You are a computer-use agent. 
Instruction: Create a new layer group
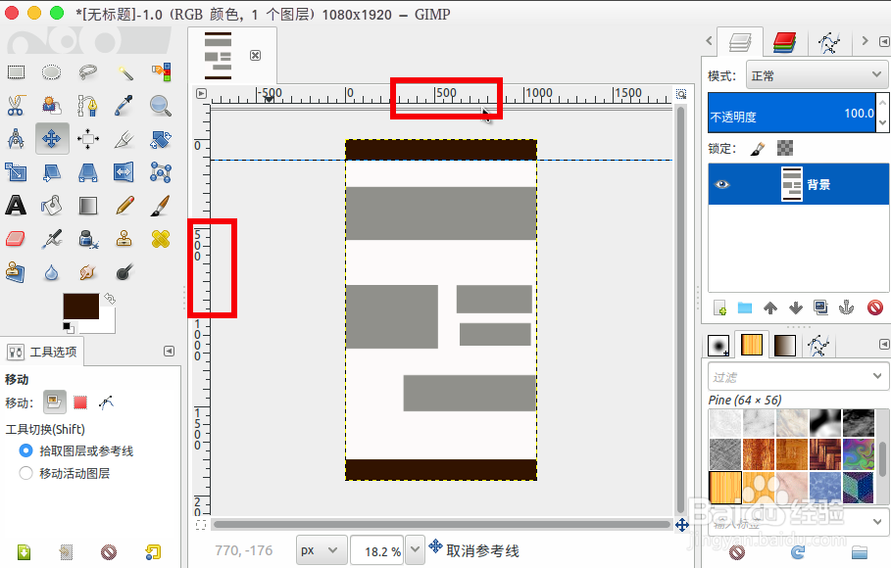click(x=745, y=308)
